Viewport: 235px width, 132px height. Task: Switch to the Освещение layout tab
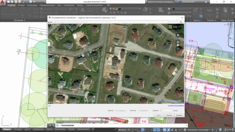tap(38, 129)
